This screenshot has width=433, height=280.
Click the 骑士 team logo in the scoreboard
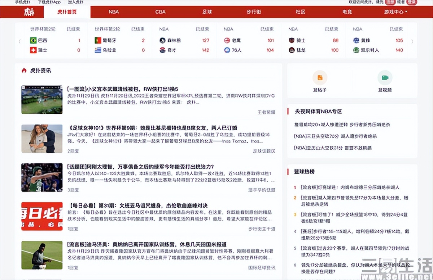[292, 40]
